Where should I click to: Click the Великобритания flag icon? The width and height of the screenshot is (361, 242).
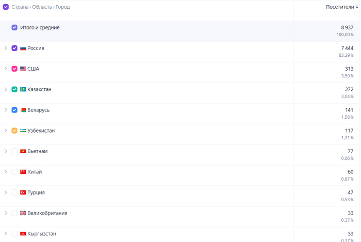coord(23,213)
